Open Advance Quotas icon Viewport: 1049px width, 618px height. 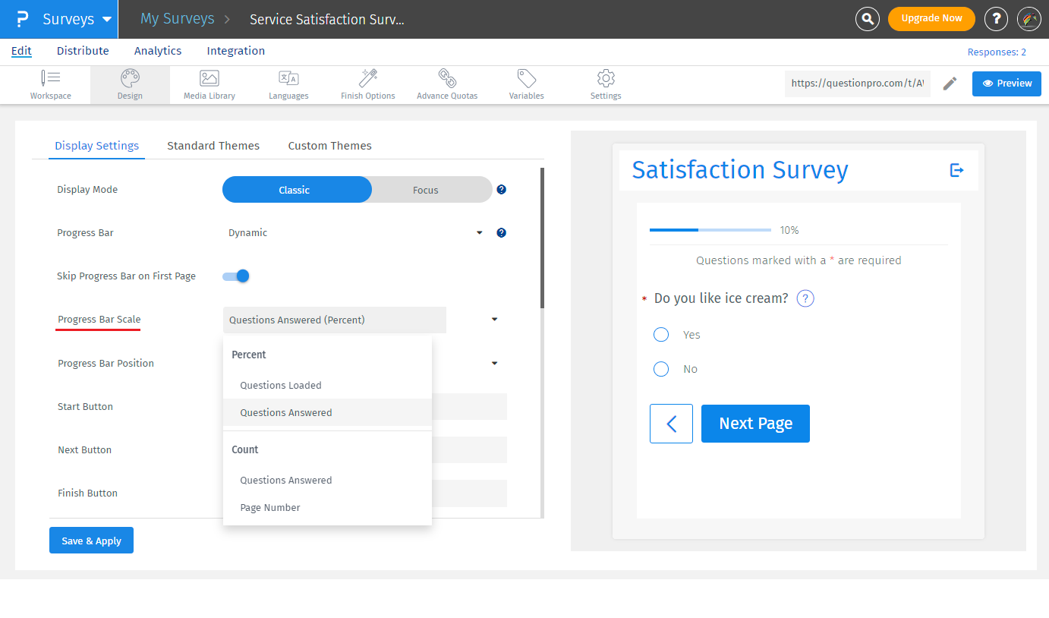[447, 78]
